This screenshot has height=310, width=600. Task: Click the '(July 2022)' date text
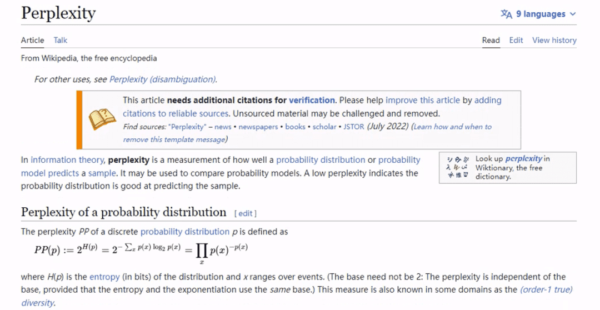(x=388, y=126)
